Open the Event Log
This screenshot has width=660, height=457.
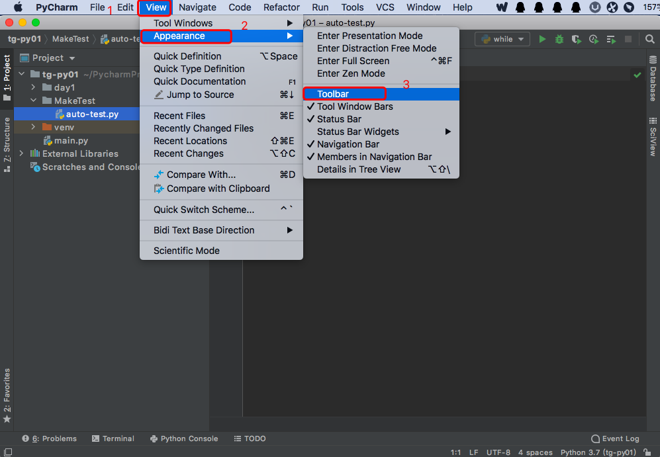tap(615, 438)
